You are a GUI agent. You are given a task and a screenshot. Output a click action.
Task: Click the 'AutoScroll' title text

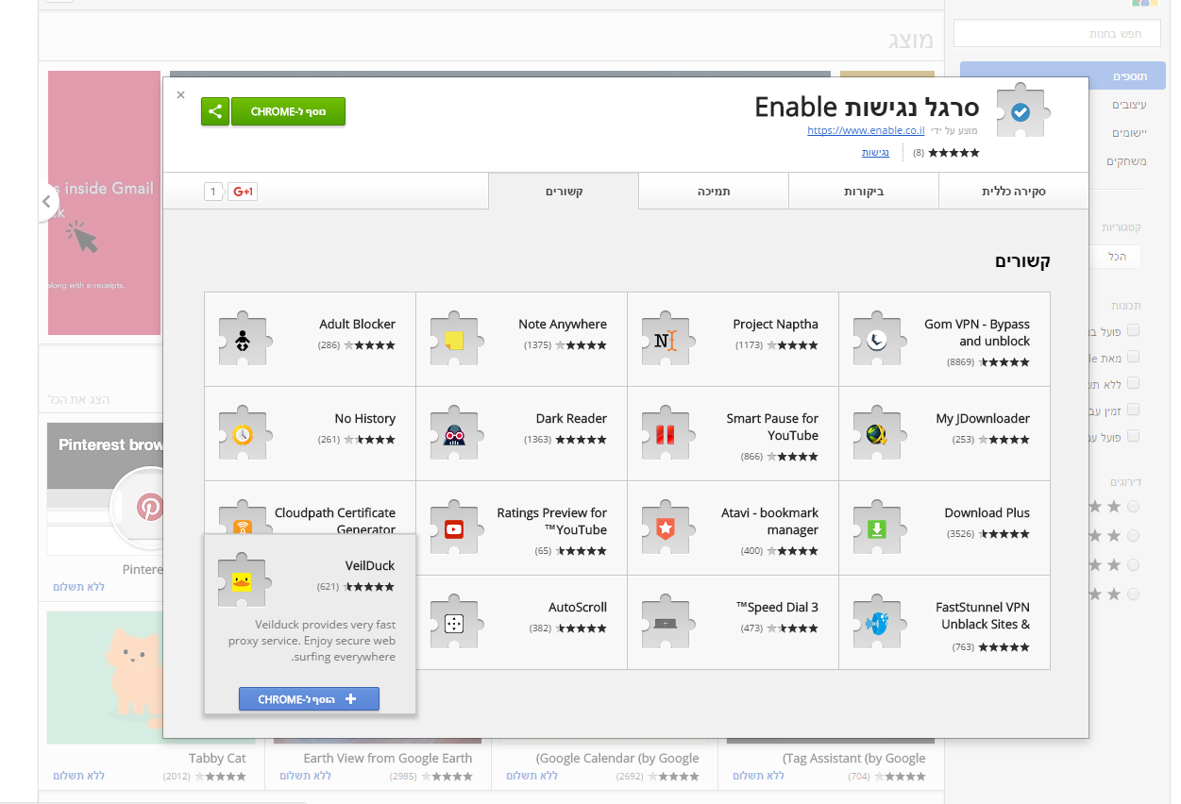578,608
